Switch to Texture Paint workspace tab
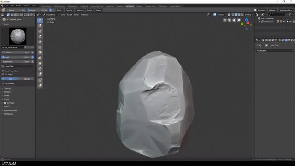 coord(151,6)
